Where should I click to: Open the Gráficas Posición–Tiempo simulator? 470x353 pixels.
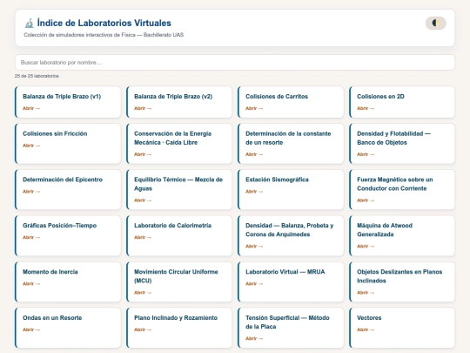click(68, 235)
